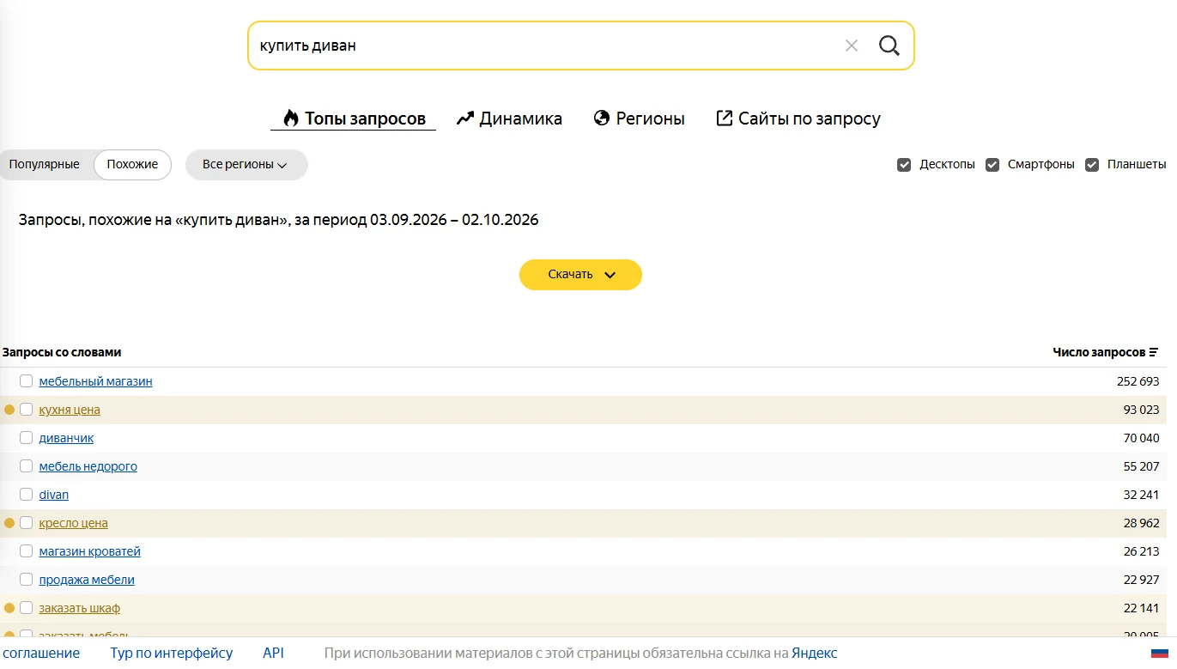Image resolution: width=1177 pixels, height=669 pixels.
Task: Open the Топы запросов tab
Action: 353,119
